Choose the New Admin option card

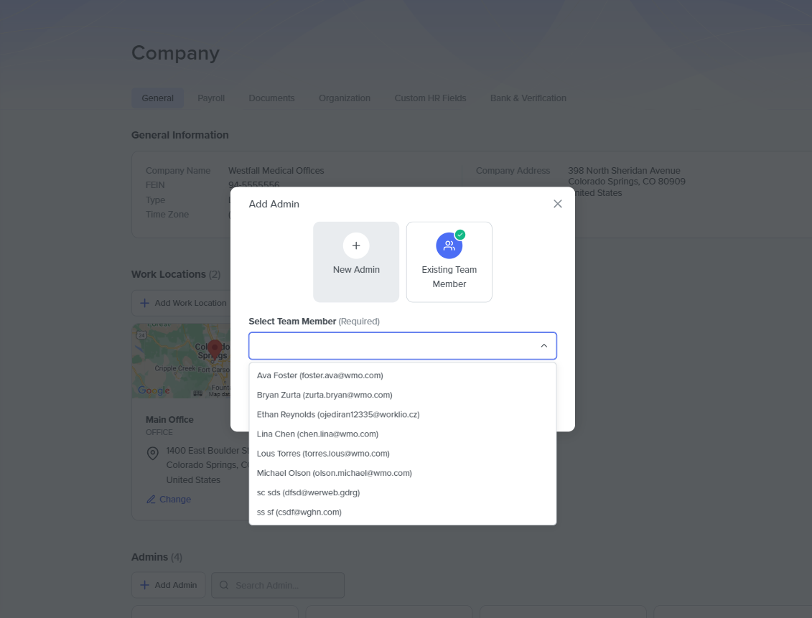(x=356, y=262)
